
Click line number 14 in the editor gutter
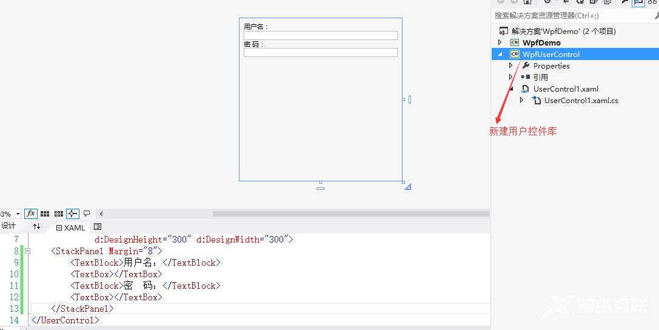14,320
